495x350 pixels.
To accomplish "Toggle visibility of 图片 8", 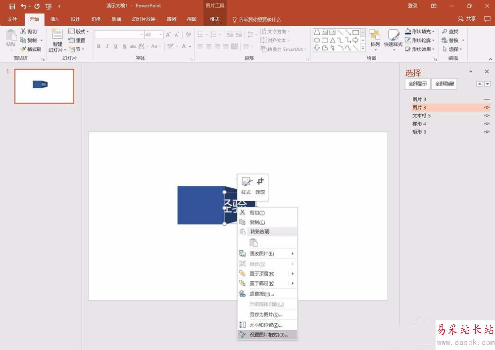I will pos(487,108).
